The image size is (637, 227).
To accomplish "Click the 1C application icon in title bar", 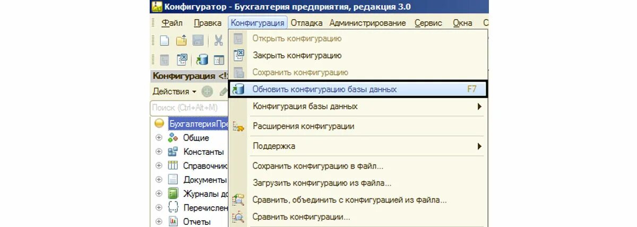I will [x=157, y=7].
